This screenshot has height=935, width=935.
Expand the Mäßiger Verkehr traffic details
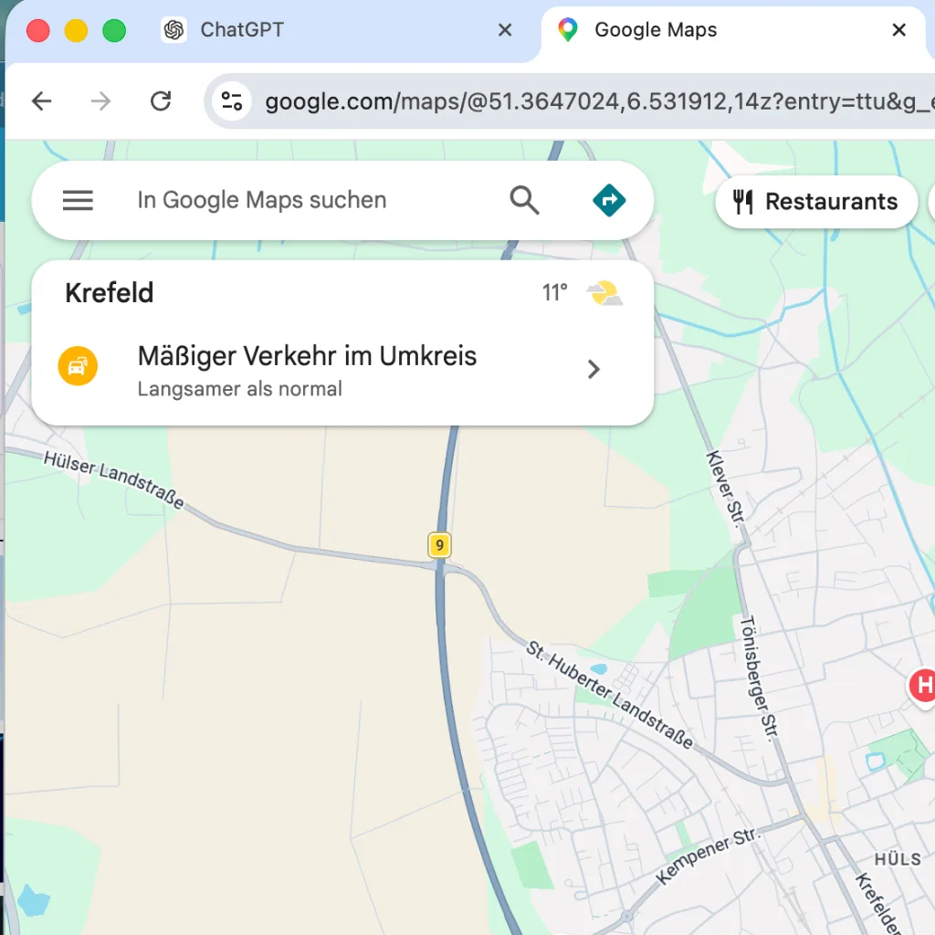click(594, 369)
